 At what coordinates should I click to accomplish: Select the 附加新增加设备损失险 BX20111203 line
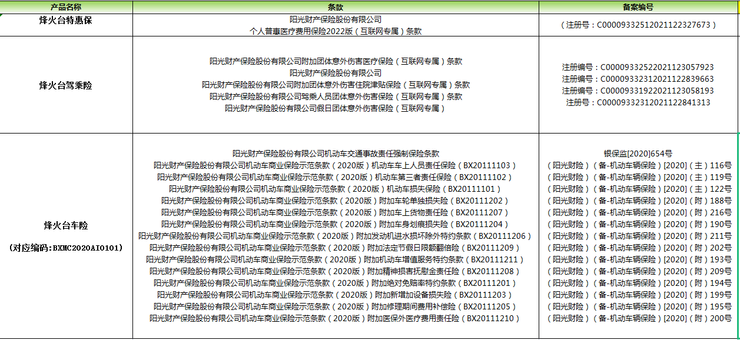(x=336, y=295)
